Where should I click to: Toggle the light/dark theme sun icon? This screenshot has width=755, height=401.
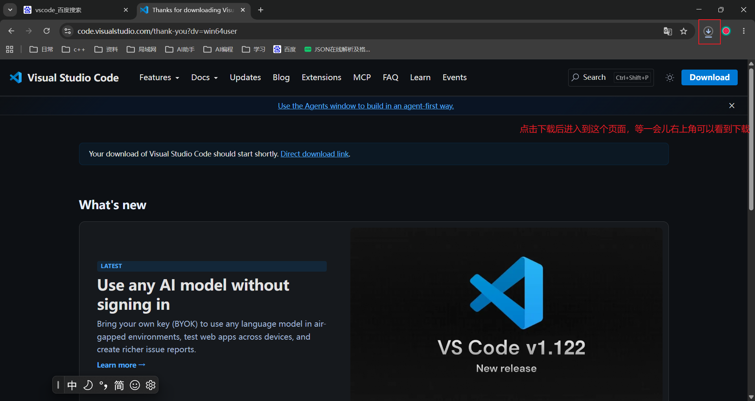click(x=670, y=77)
